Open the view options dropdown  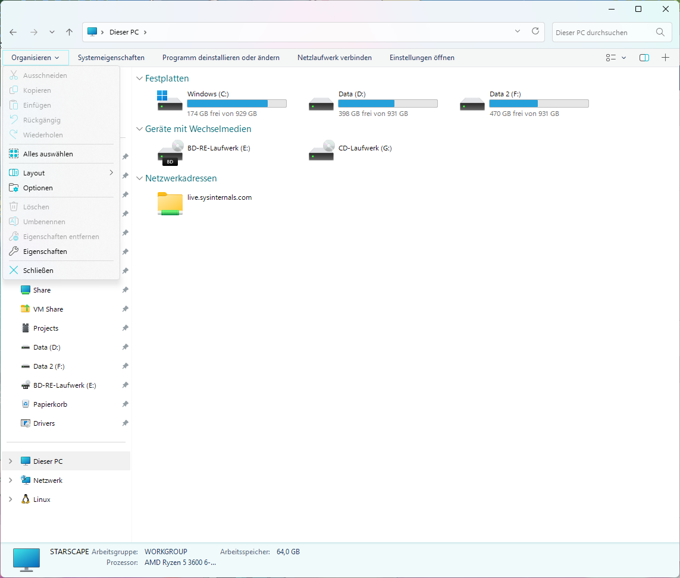click(x=616, y=58)
